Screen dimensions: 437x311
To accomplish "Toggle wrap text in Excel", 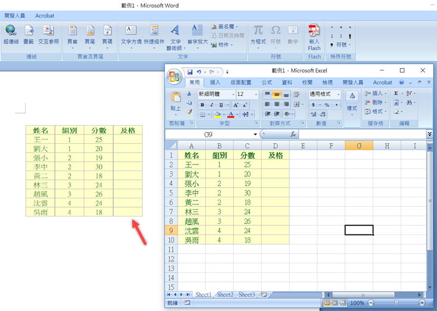I will click(x=297, y=95).
